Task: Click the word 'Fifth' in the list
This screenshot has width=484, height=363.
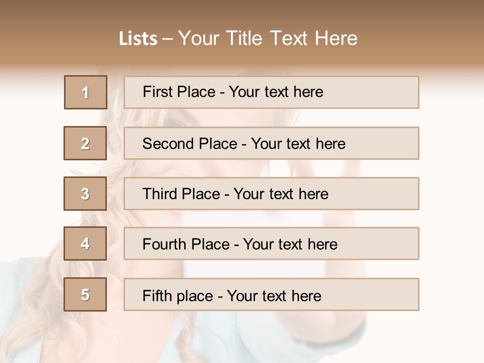Action: pyautogui.click(x=157, y=295)
